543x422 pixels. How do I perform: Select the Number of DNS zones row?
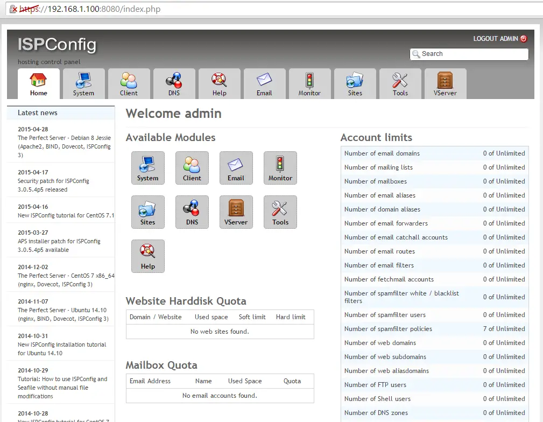tap(435, 413)
